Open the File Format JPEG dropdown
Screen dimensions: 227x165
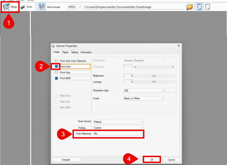click(75, 7)
